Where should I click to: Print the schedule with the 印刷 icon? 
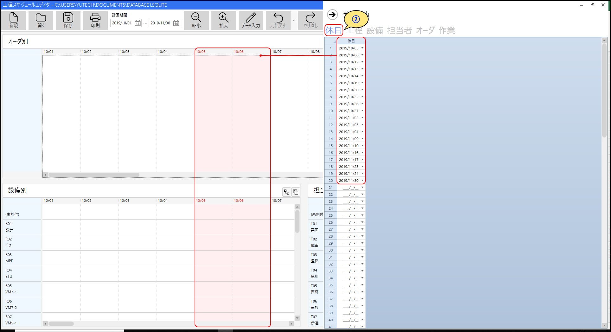coord(95,20)
